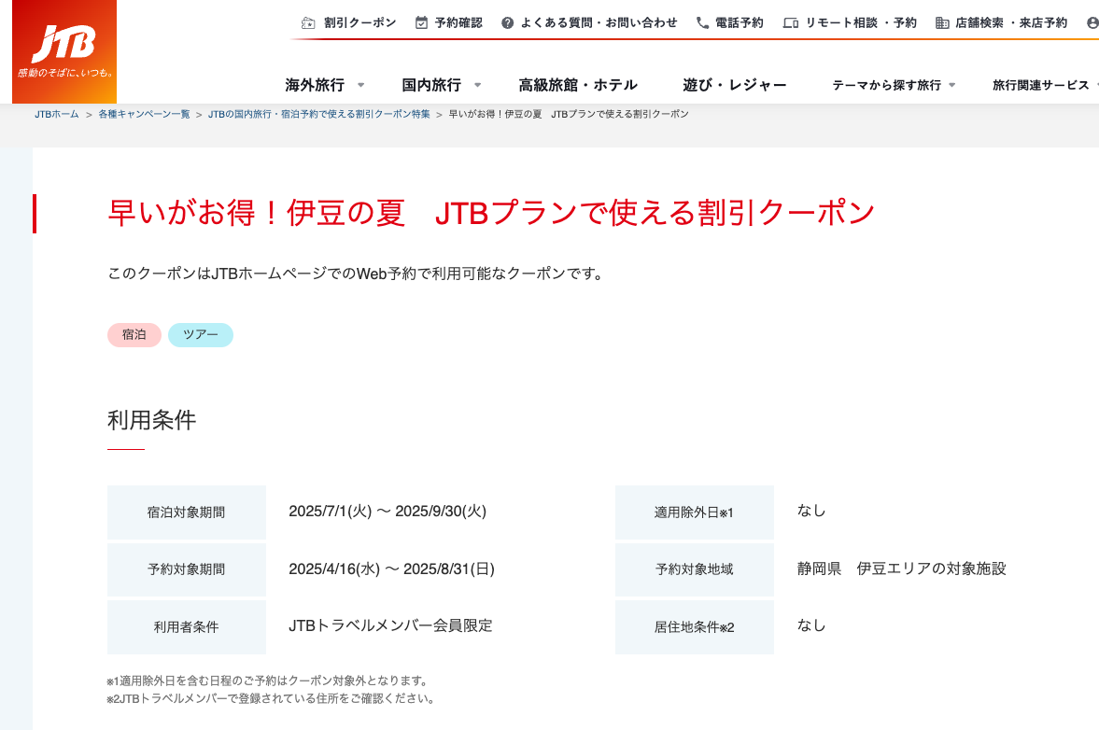This screenshot has width=1099, height=730.
Task: Open リモート相談・予約 link
Action: pos(861,23)
